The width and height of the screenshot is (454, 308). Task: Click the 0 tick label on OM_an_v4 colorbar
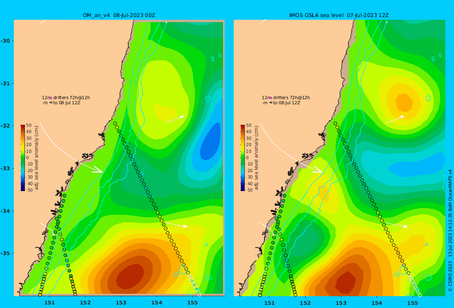point(28,158)
